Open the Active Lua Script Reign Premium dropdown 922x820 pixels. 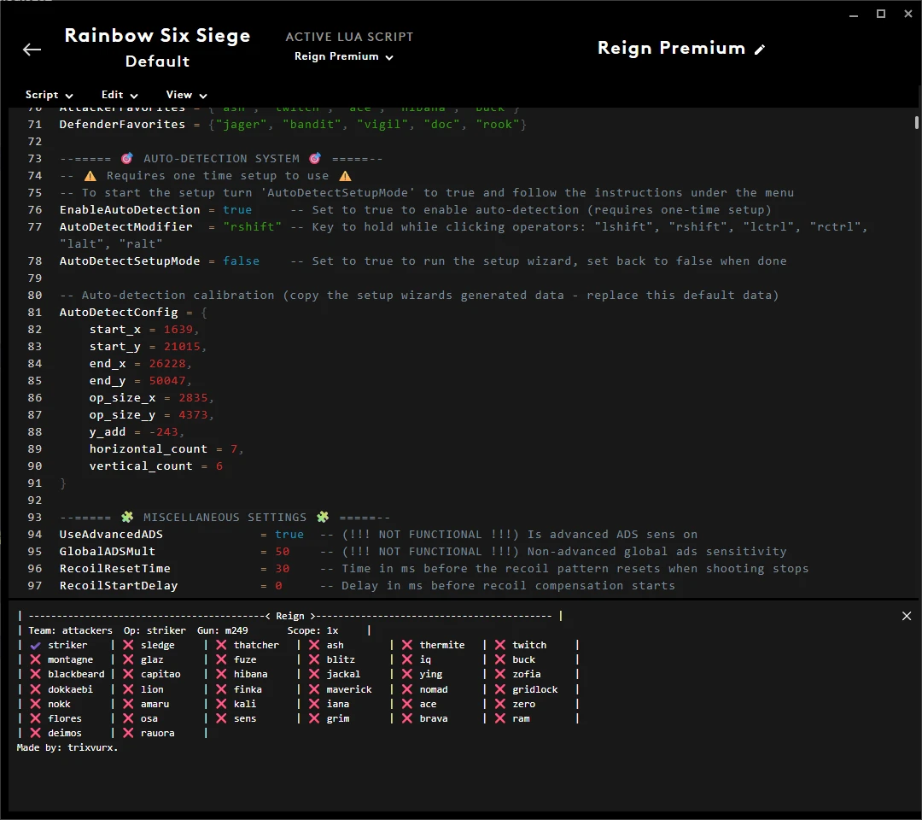pyautogui.click(x=344, y=57)
